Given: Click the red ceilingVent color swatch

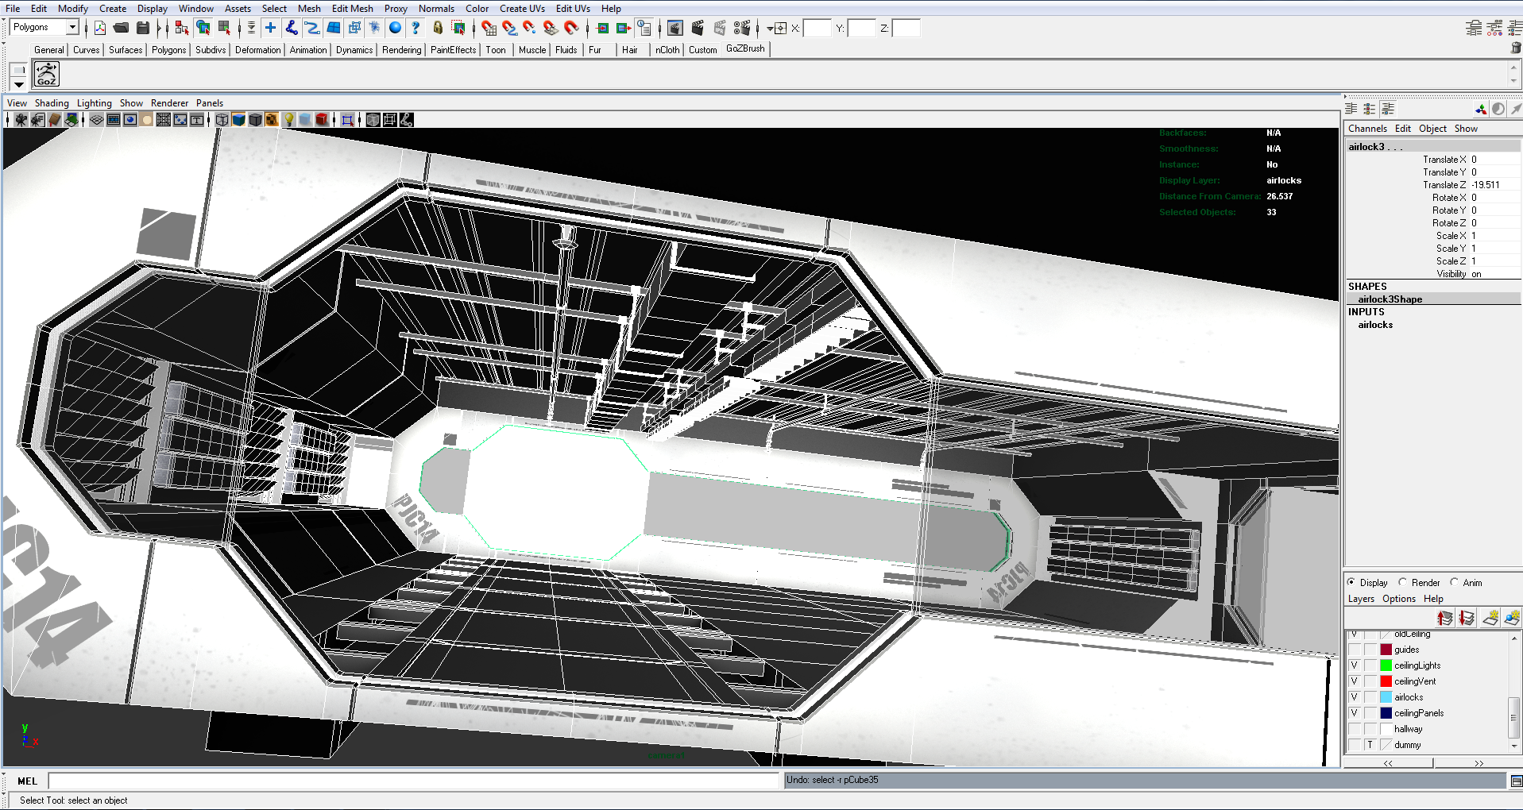Looking at the screenshot, I should click(1386, 681).
